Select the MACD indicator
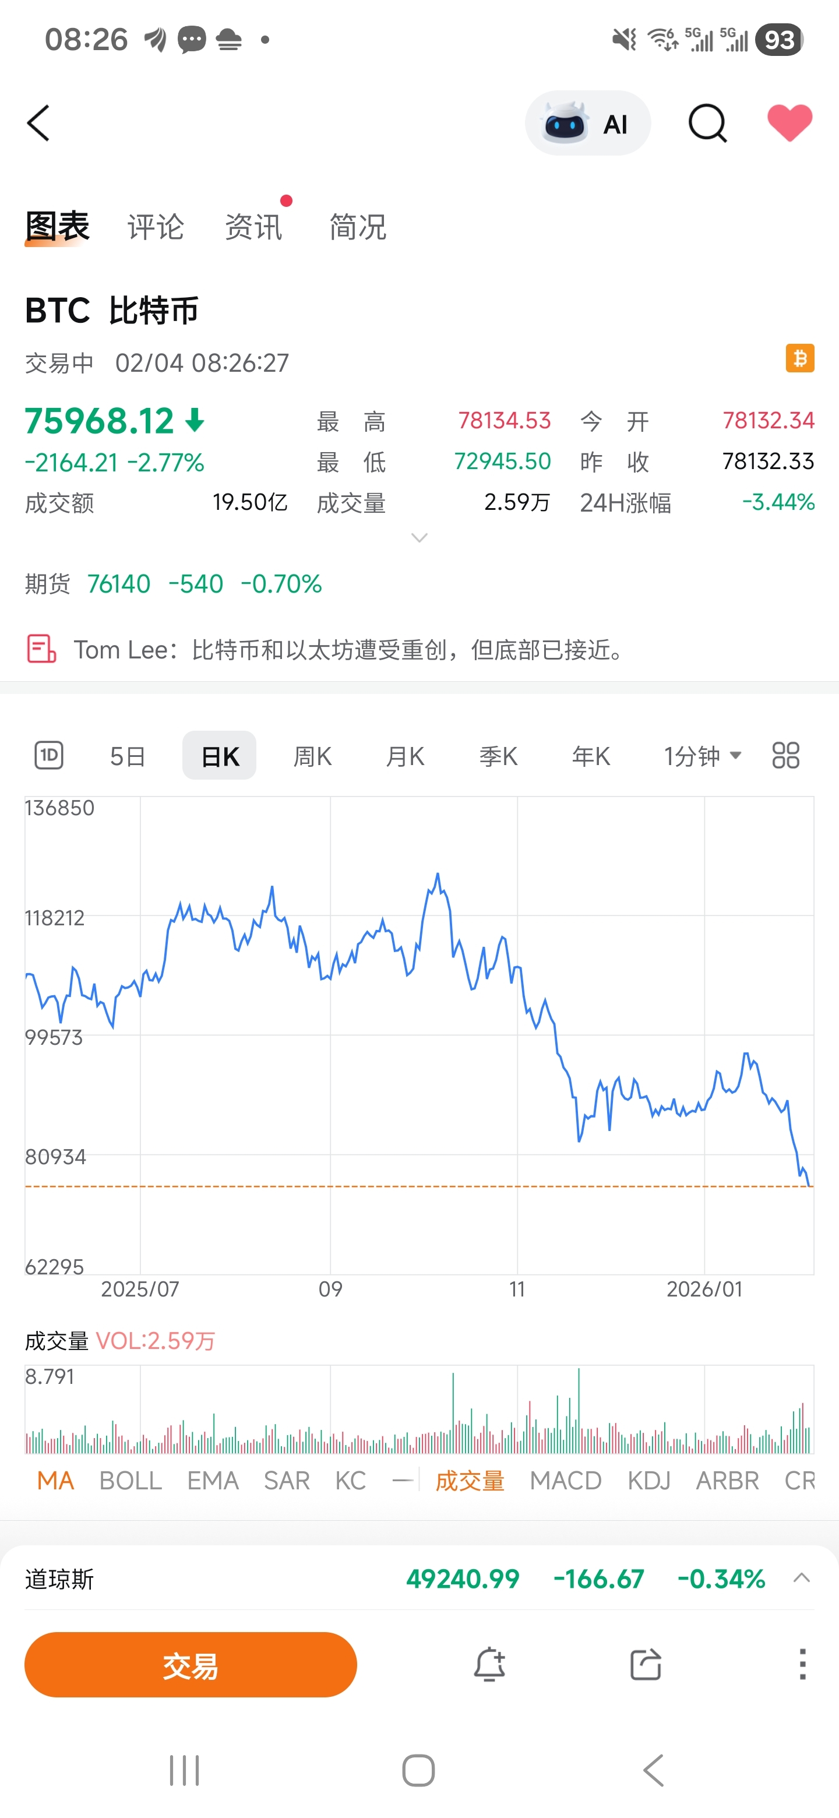 pos(565,1481)
